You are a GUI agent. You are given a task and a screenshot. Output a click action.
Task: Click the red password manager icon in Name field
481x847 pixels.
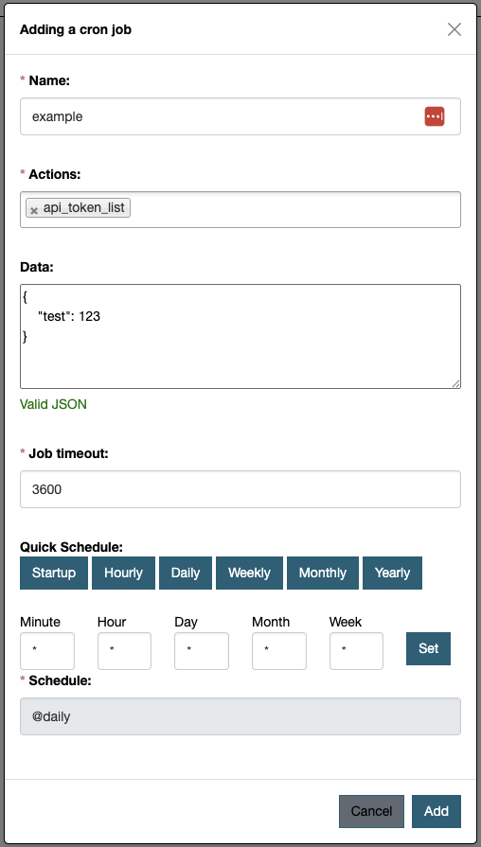pos(434,116)
